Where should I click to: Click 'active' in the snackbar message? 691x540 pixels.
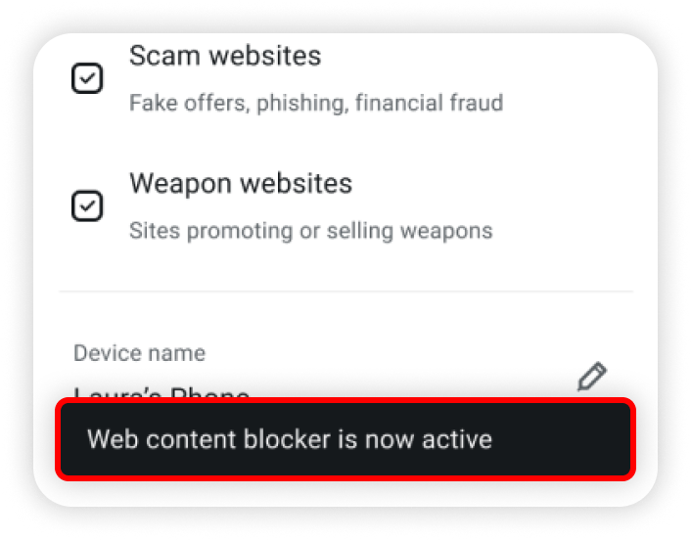coord(457,439)
